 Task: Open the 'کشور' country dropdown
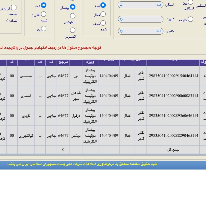click(x=140, y=31)
